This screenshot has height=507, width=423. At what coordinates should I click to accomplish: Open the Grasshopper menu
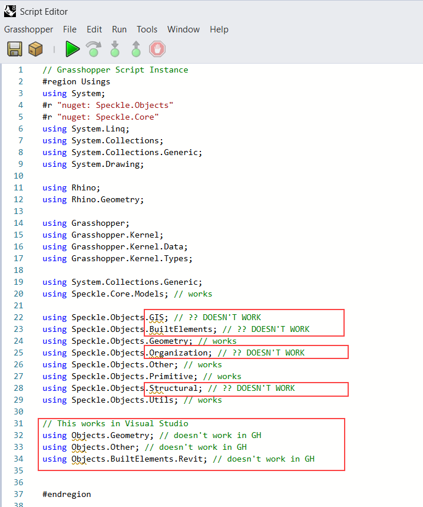click(x=29, y=29)
